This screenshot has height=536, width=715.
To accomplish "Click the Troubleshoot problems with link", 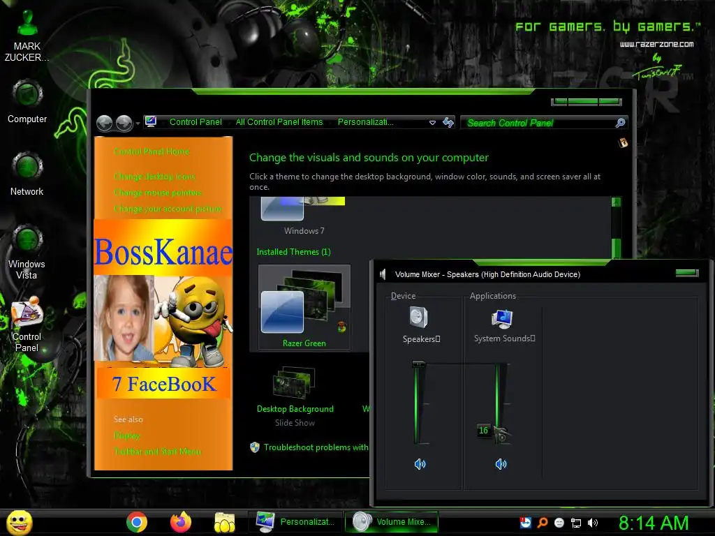I will point(316,447).
